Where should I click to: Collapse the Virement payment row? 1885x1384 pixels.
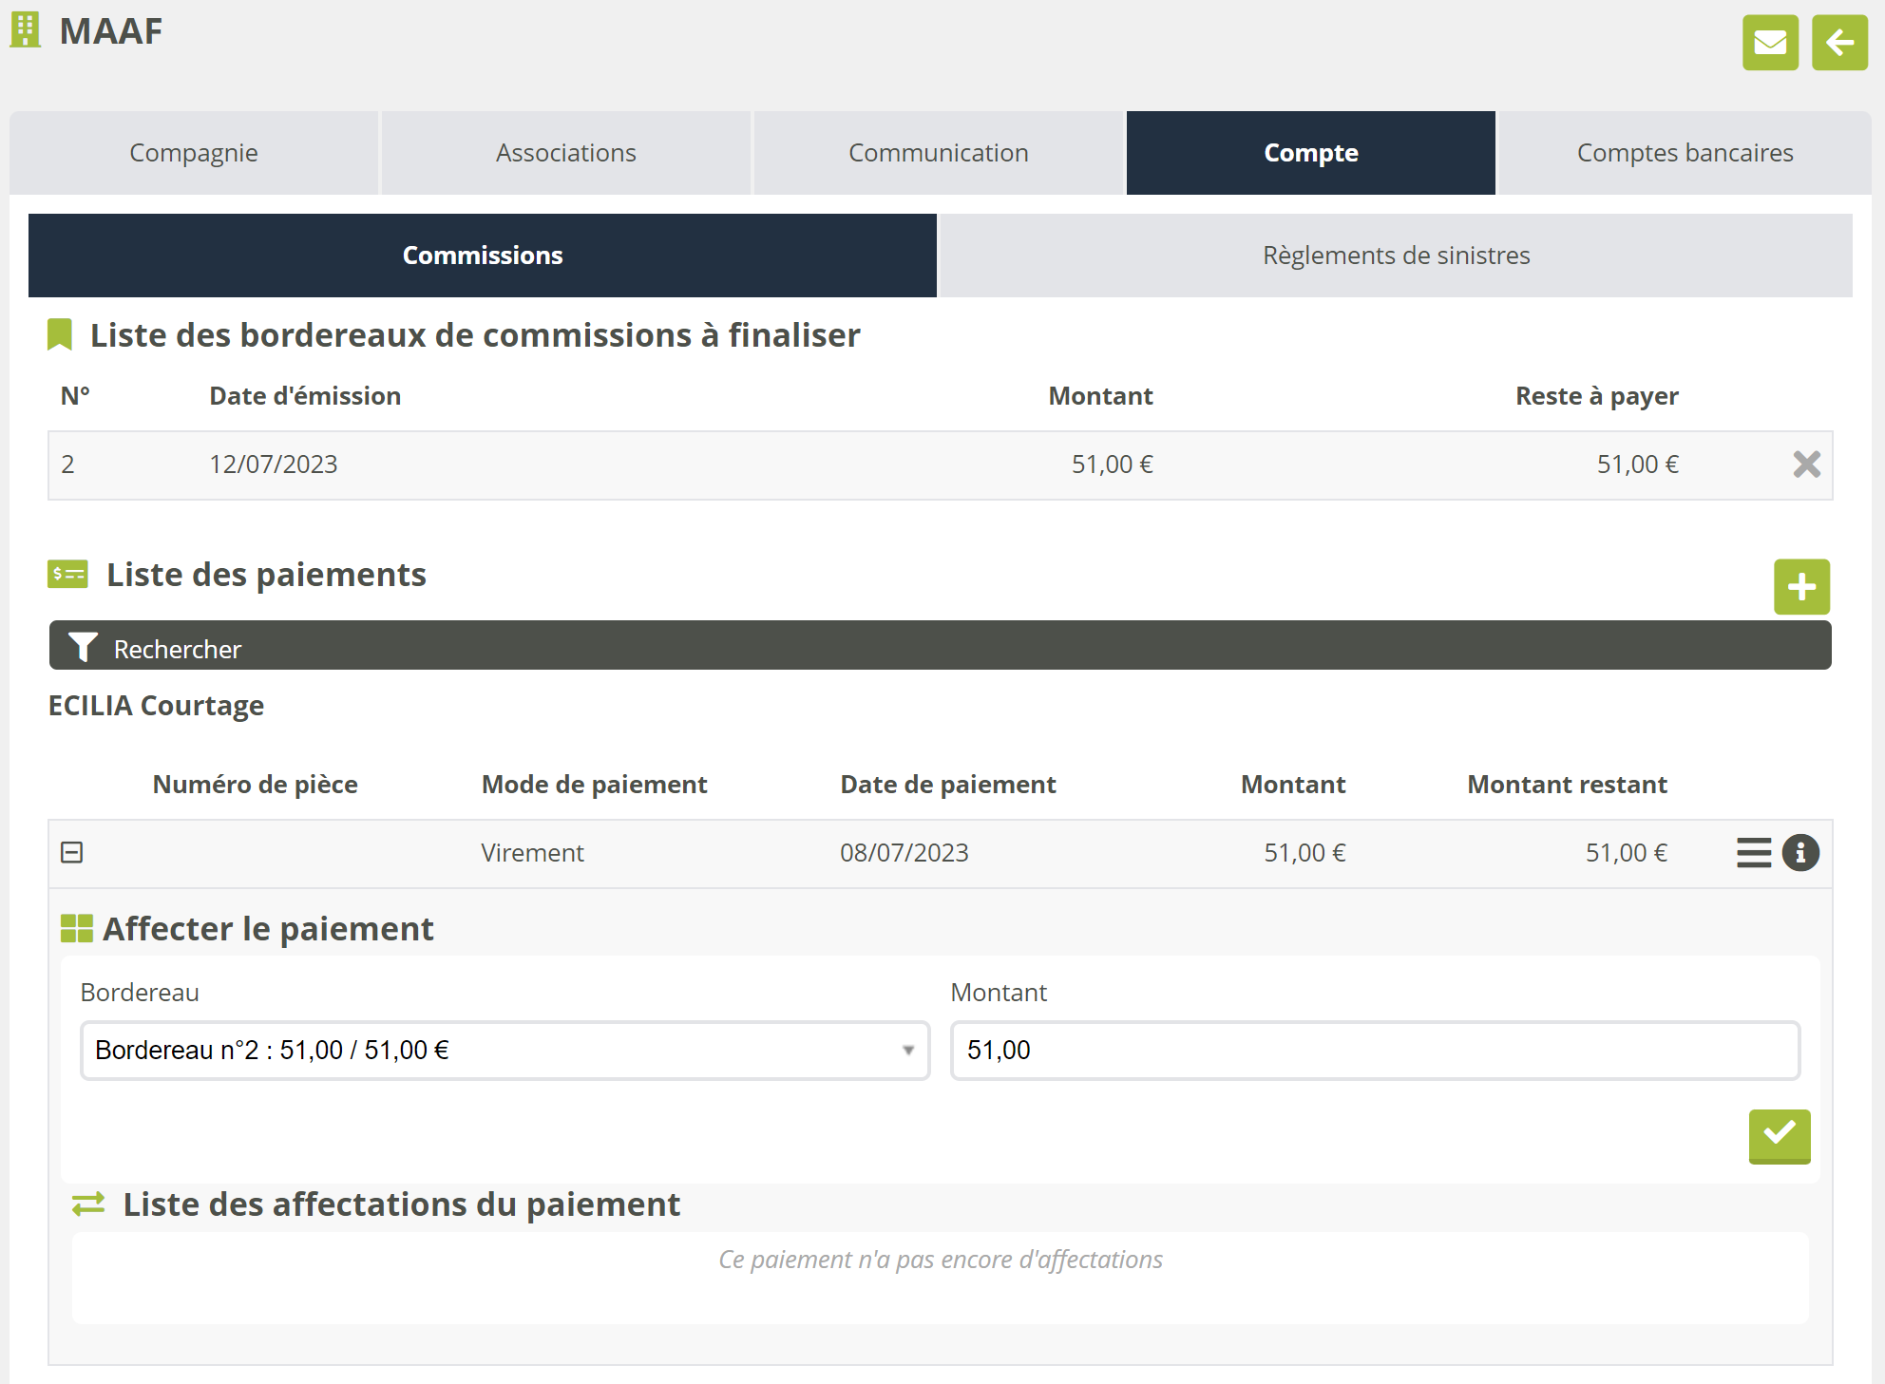72,852
